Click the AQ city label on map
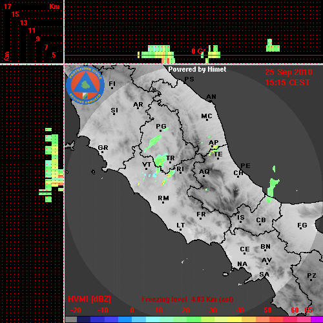 [204, 172]
